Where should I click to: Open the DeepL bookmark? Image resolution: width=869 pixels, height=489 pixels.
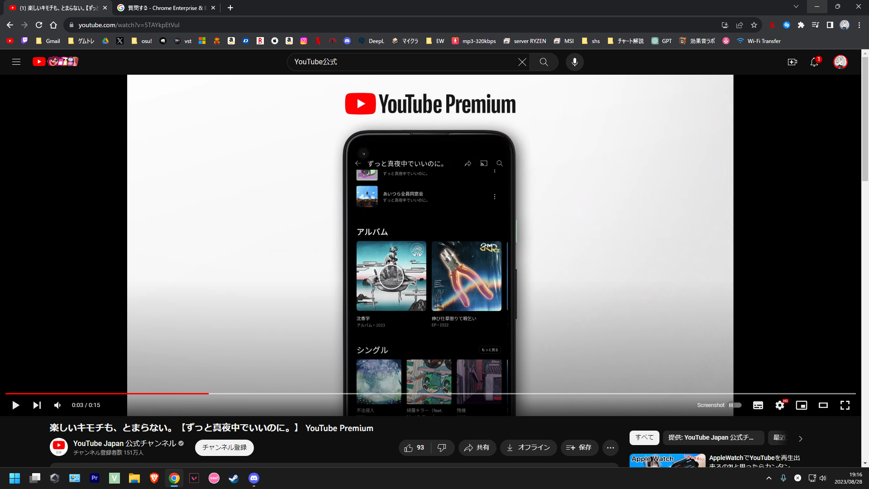[x=372, y=41]
